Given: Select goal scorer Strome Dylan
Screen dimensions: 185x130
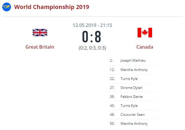Looking at the screenshot, I should [131, 88].
